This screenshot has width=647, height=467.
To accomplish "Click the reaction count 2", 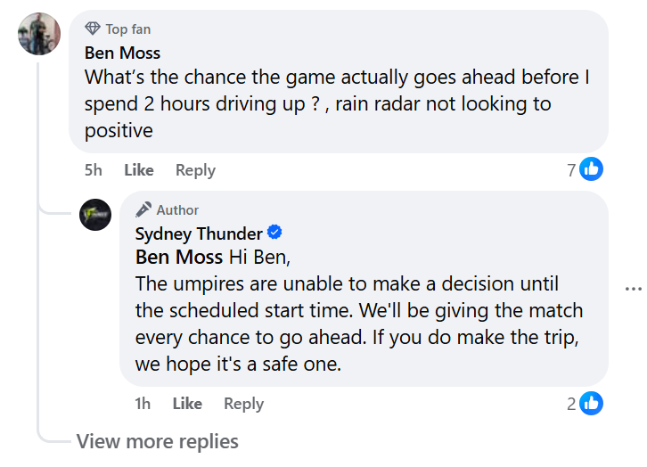I will pyautogui.click(x=571, y=404).
